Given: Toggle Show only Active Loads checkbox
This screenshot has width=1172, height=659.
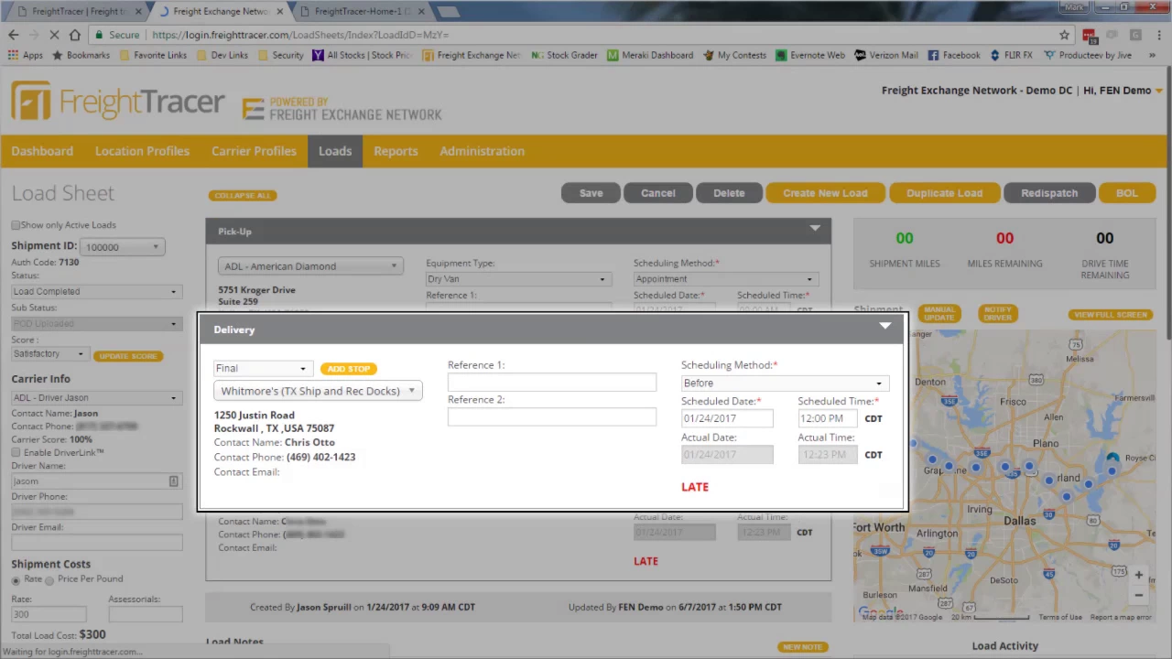Looking at the screenshot, I should pyautogui.click(x=16, y=225).
